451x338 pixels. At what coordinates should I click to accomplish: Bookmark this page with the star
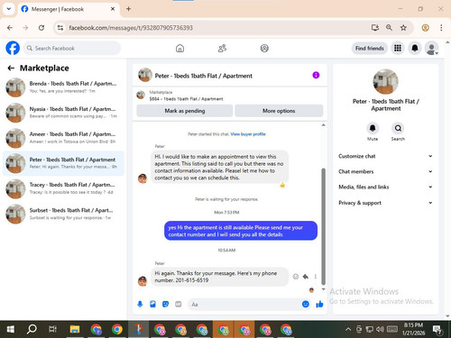403,28
